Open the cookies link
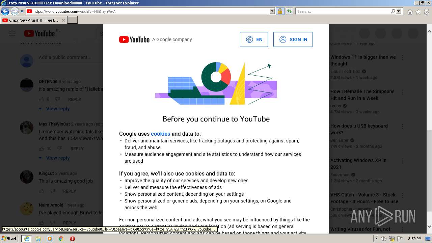This screenshot has width=432, height=243. pyautogui.click(x=161, y=134)
